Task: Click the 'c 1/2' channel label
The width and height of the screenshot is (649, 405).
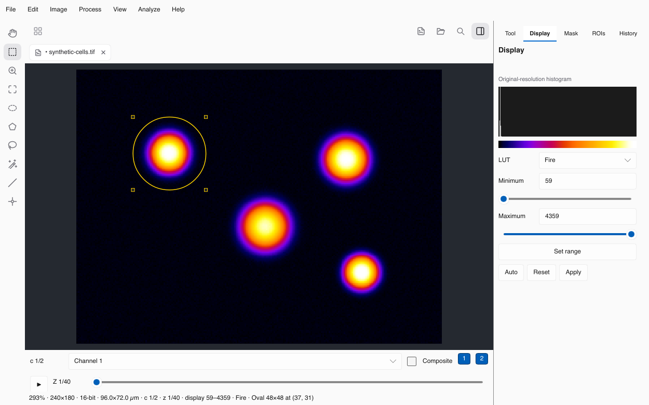Action: coord(37,361)
